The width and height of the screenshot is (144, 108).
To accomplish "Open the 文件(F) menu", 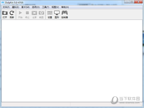I will coord(6,7).
